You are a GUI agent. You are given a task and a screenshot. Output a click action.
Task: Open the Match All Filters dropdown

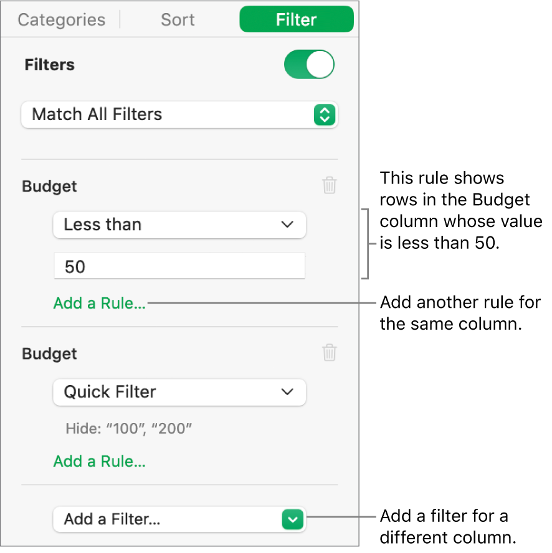tap(179, 114)
